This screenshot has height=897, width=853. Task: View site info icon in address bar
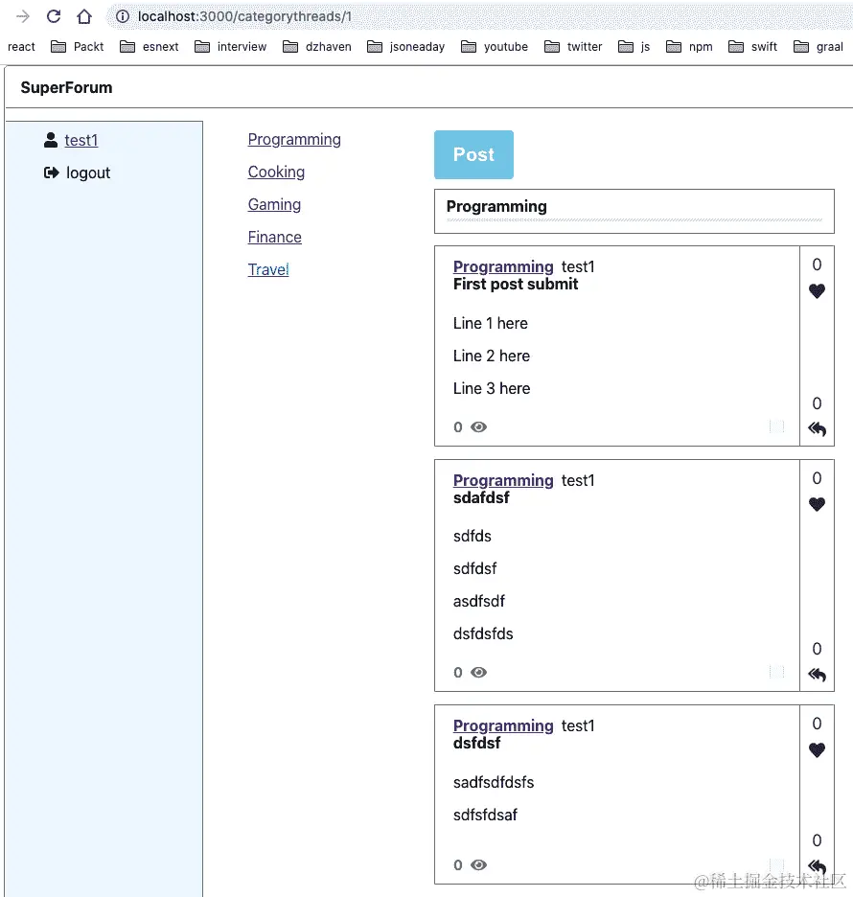click(123, 16)
